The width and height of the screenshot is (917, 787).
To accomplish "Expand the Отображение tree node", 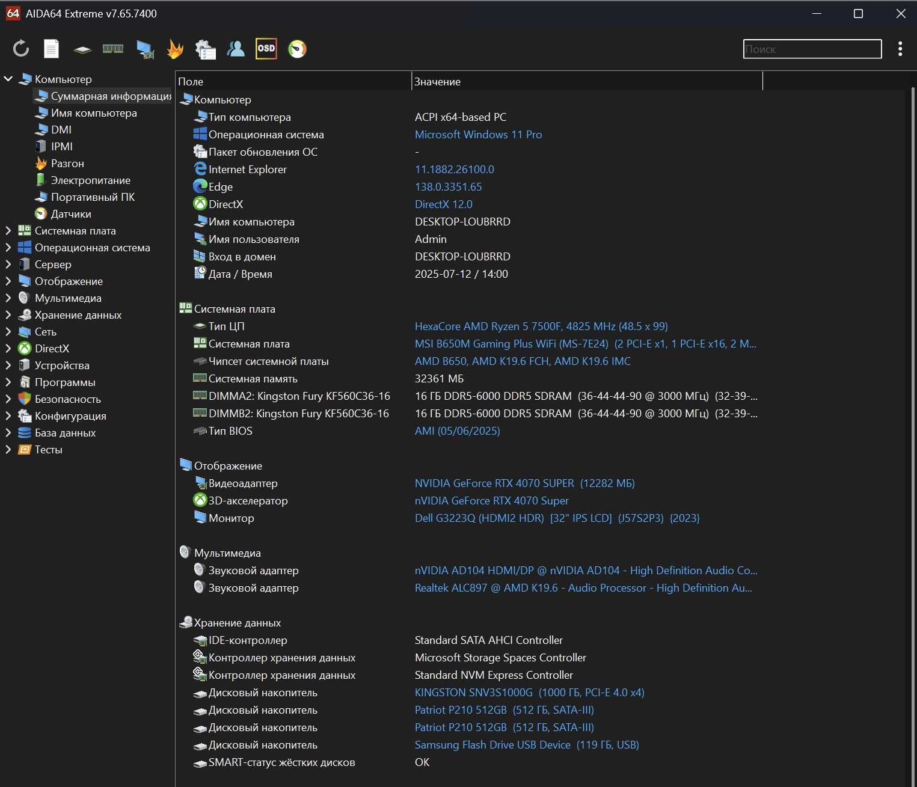I will 8,281.
